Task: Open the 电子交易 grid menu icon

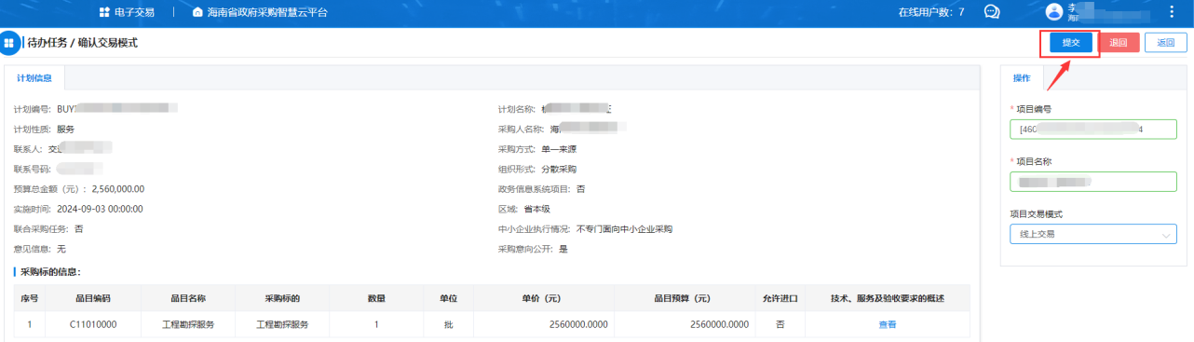Action: (x=103, y=12)
